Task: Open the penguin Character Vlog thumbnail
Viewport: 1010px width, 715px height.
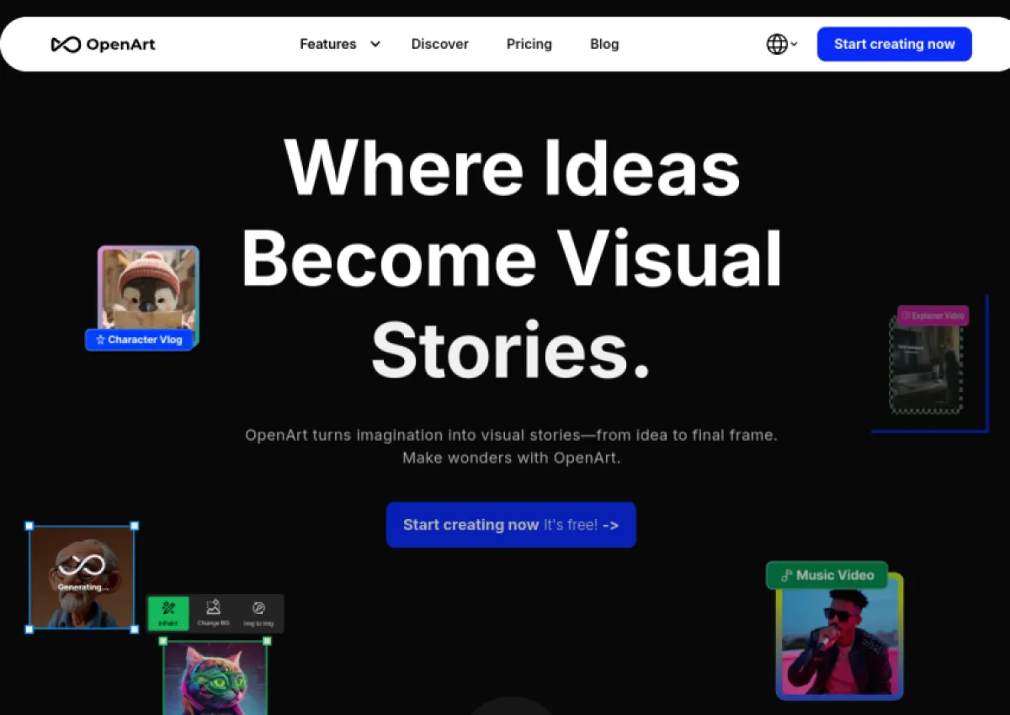Action: click(148, 289)
